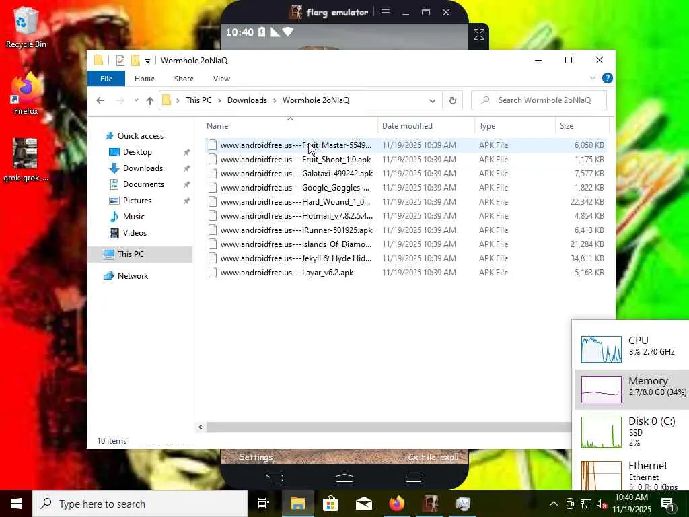Image resolution: width=689 pixels, height=517 pixels.
Task: Go up one folder level
Action: 150,100
